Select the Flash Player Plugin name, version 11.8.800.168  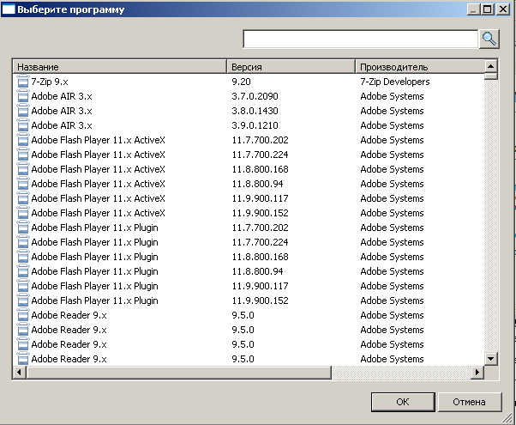[95, 257]
